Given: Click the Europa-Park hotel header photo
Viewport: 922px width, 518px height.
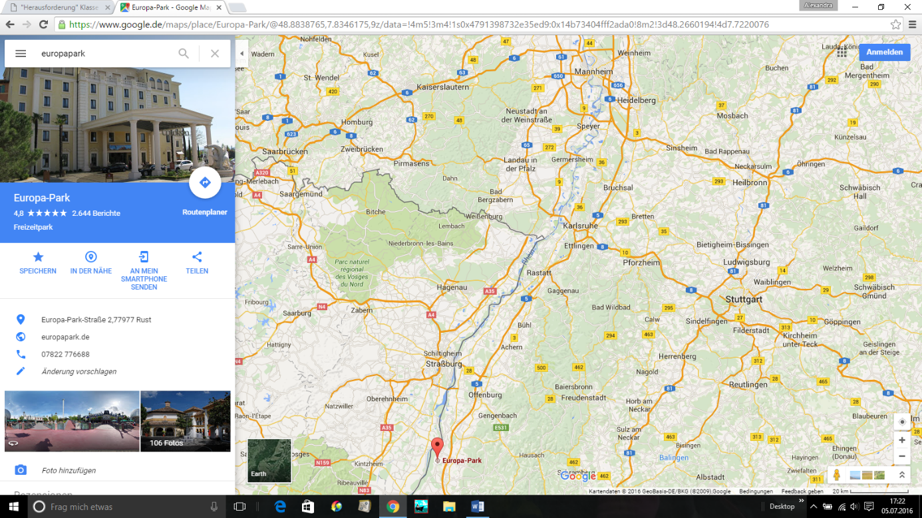Looking at the screenshot, I should pos(118,125).
